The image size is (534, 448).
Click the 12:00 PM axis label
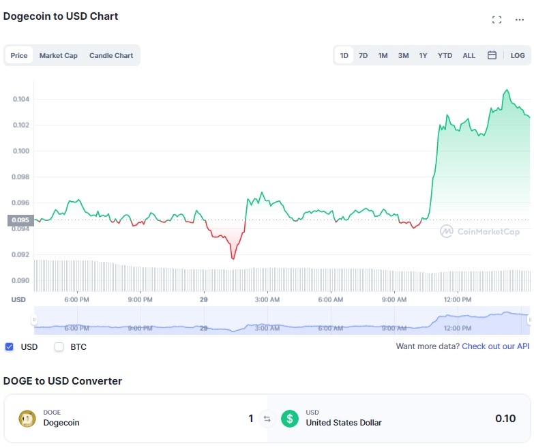point(458,299)
